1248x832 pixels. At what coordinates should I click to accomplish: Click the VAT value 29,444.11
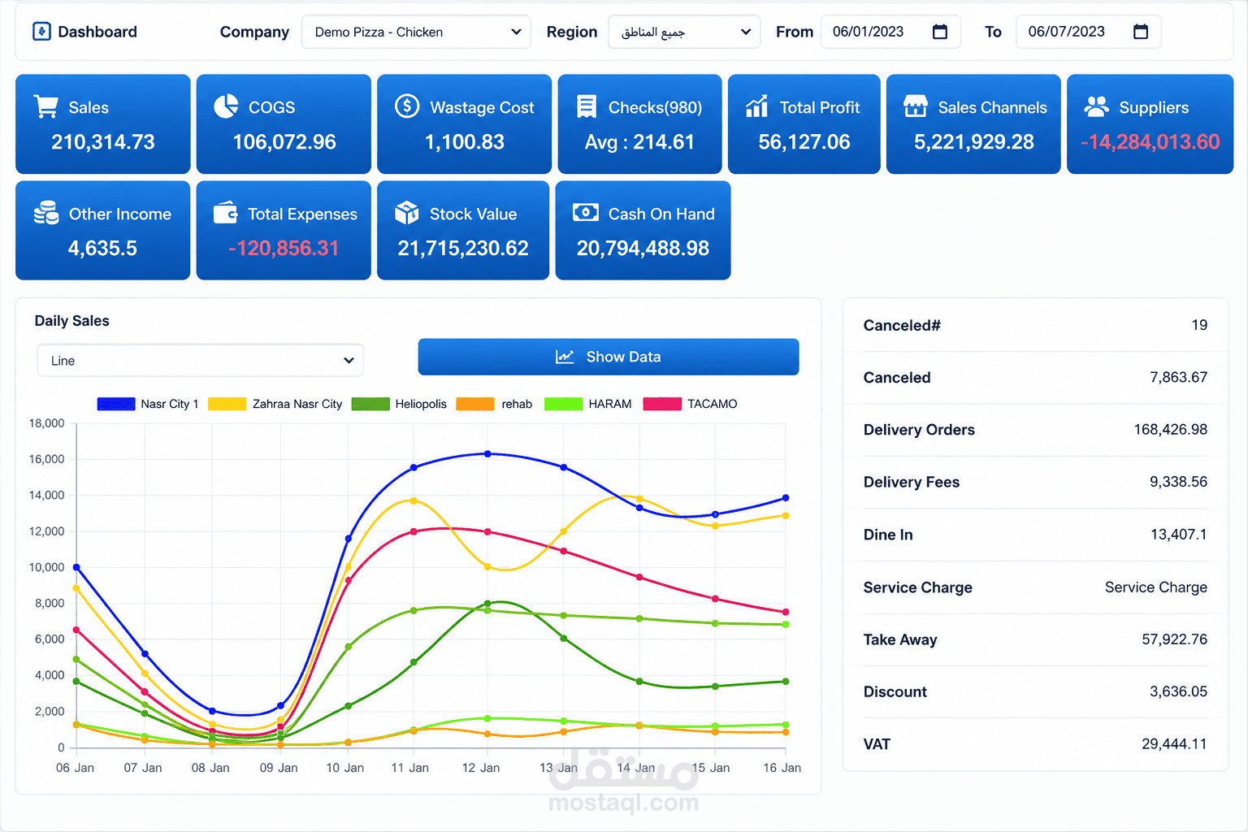pyautogui.click(x=1174, y=744)
